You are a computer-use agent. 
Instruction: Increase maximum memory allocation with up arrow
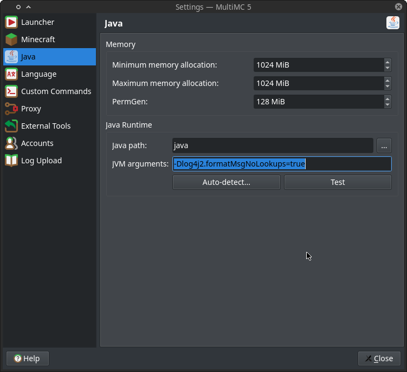[x=387, y=81]
